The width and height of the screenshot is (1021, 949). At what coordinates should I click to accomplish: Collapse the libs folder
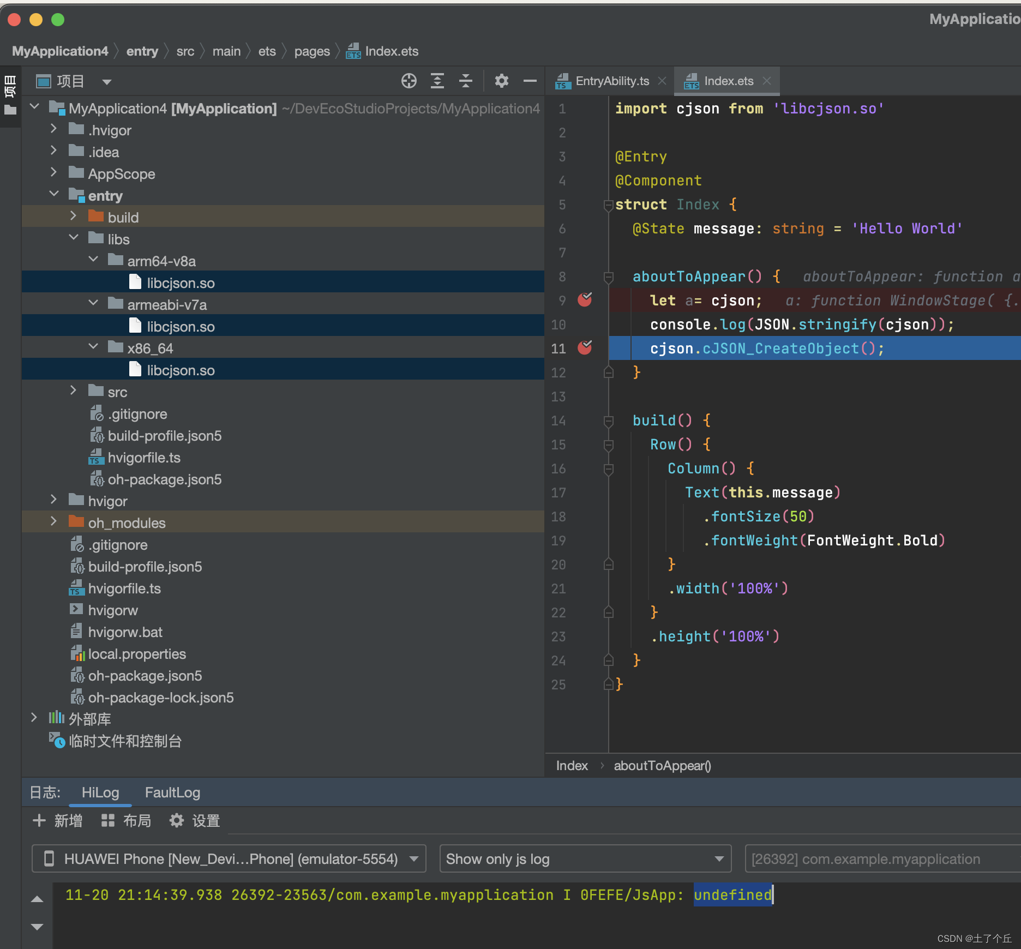pos(73,238)
